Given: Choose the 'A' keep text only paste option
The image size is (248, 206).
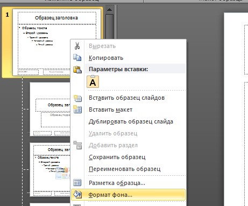Looking at the screenshot, I should pos(93,82).
